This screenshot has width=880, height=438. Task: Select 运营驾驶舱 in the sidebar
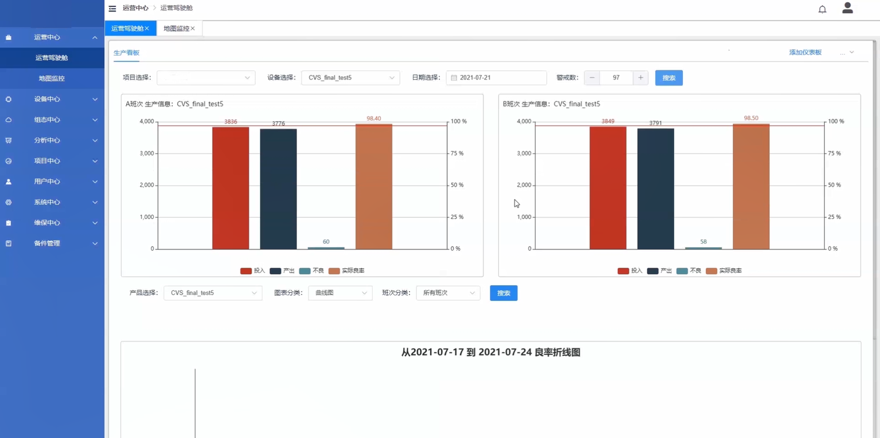(x=52, y=58)
